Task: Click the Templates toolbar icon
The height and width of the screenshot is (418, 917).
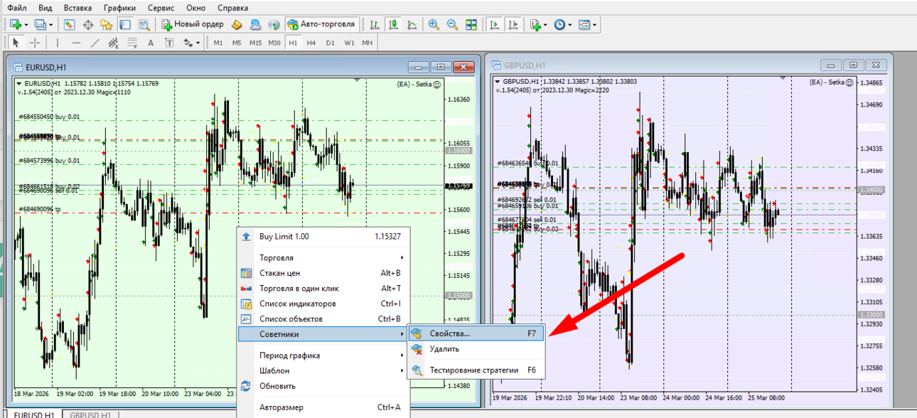Action: [x=584, y=24]
